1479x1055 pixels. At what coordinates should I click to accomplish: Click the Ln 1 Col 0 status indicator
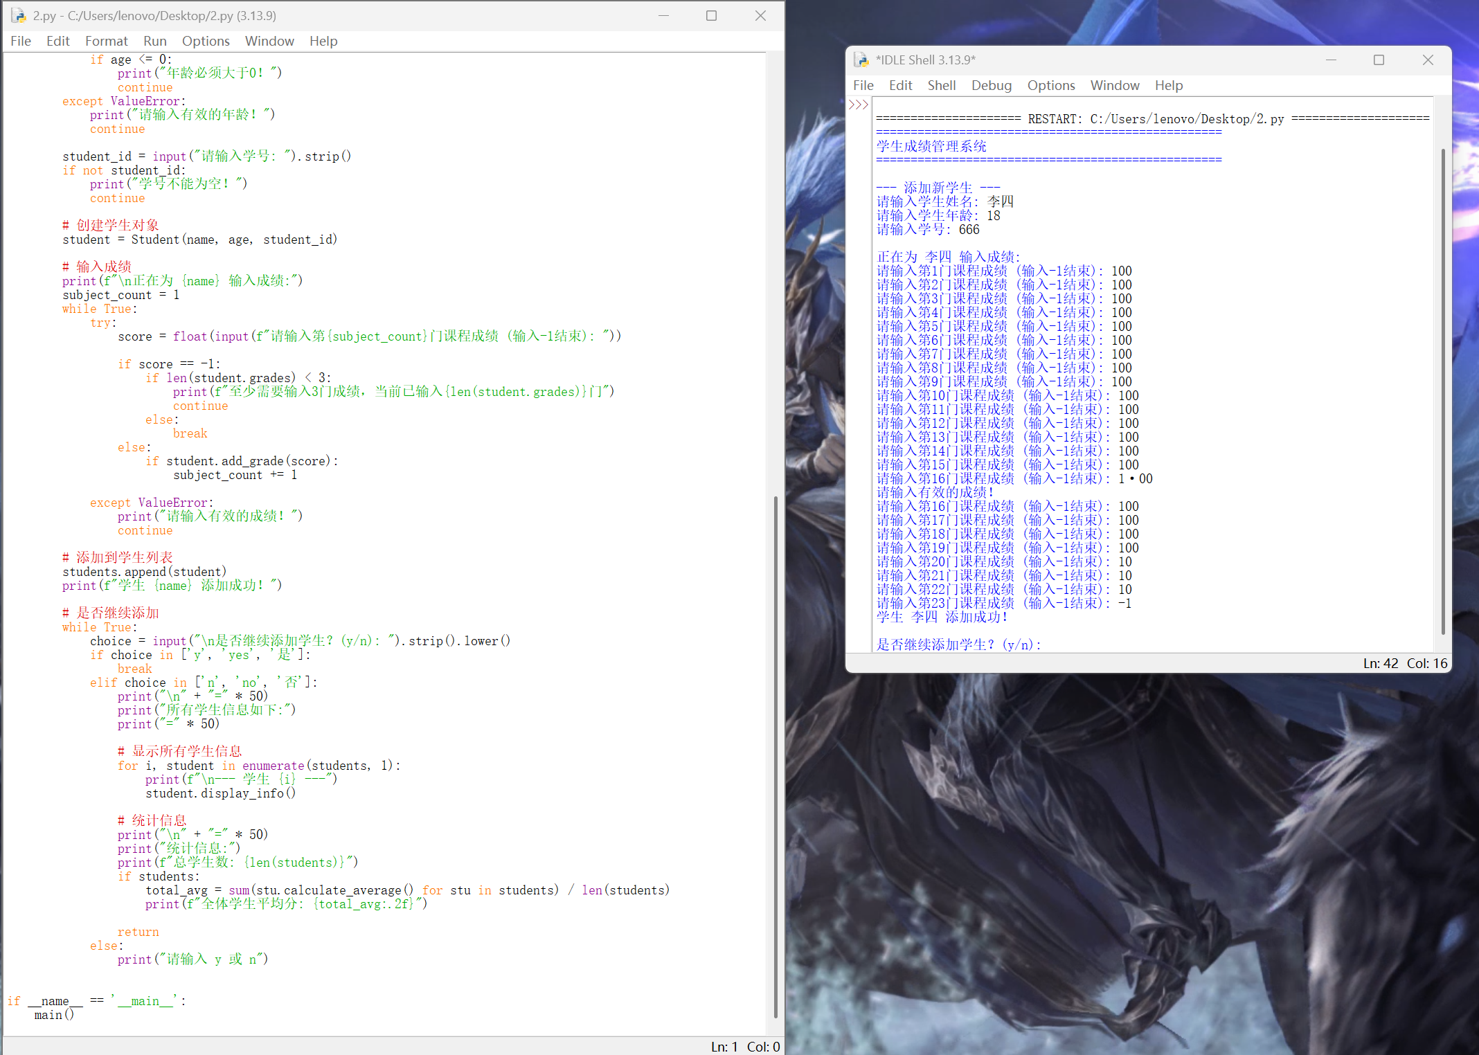tap(744, 1047)
